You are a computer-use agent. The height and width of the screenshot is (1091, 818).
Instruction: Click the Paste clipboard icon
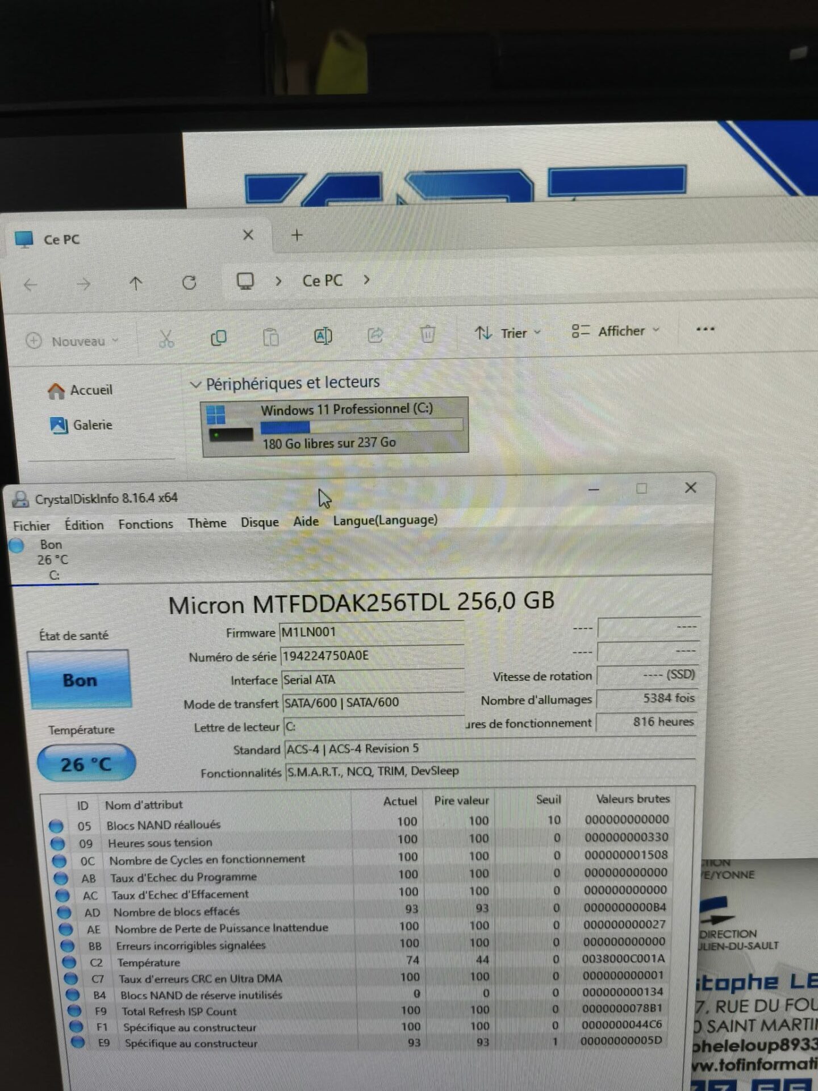271,337
